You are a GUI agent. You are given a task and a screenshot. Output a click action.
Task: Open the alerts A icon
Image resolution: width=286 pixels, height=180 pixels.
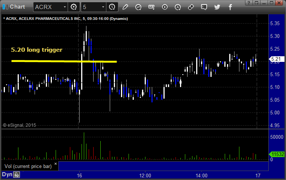[178, 7]
